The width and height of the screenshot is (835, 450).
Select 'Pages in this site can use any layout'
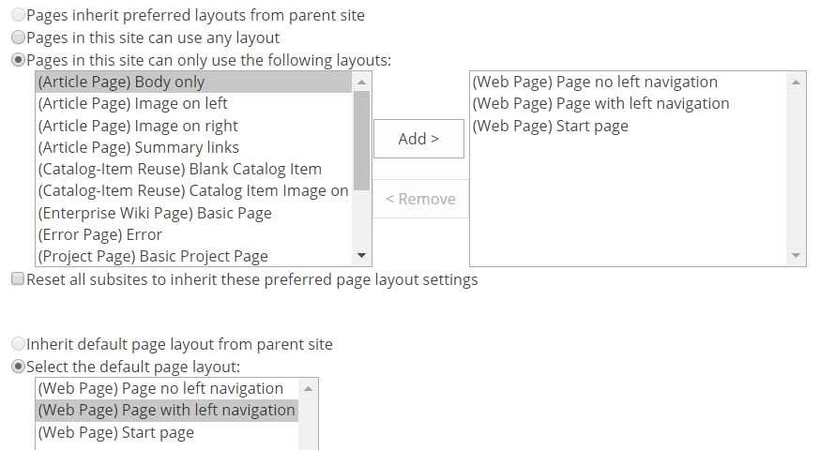coord(18,37)
